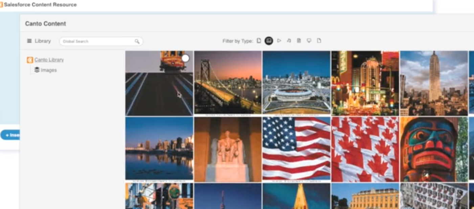
Task: Select the street signs collage thumbnail
Action: (159, 196)
